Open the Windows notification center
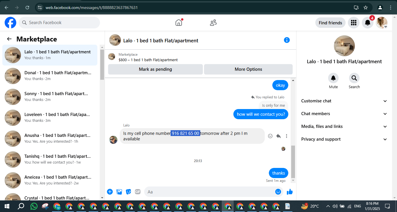Image resolution: width=397 pixels, height=212 pixels. pyautogui.click(x=387, y=206)
